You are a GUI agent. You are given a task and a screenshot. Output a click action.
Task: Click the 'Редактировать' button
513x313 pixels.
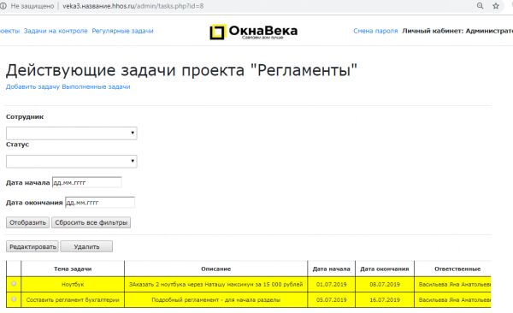[32, 246]
